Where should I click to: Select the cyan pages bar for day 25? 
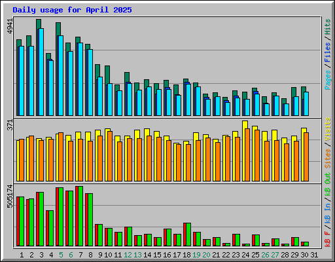pos(257,105)
